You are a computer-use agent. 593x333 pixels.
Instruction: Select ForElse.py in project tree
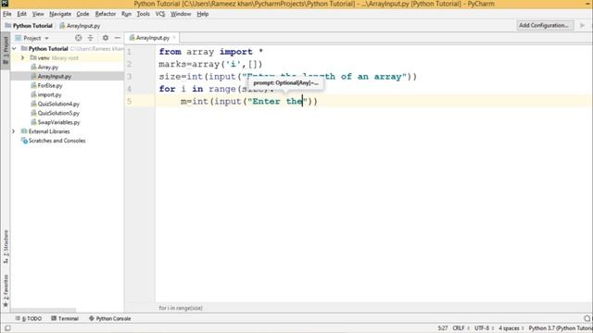pyautogui.click(x=50, y=86)
